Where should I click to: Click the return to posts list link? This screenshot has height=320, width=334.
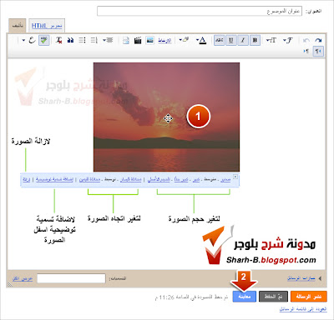tap(303, 309)
